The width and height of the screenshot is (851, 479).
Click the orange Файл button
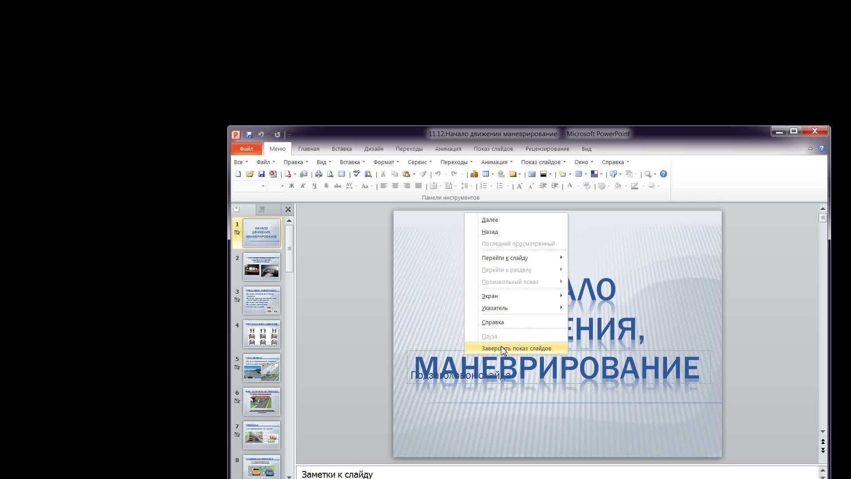click(x=246, y=149)
